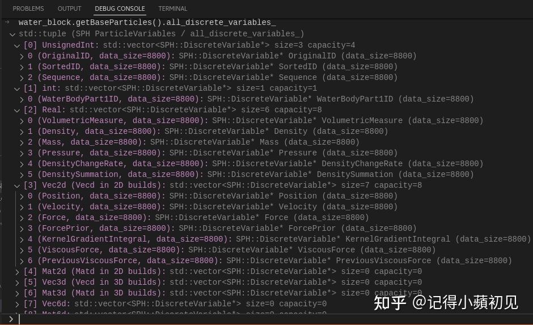Open the OUTPUT tab
The height and width of the screenshot is (325, 533).
(70, 9)
